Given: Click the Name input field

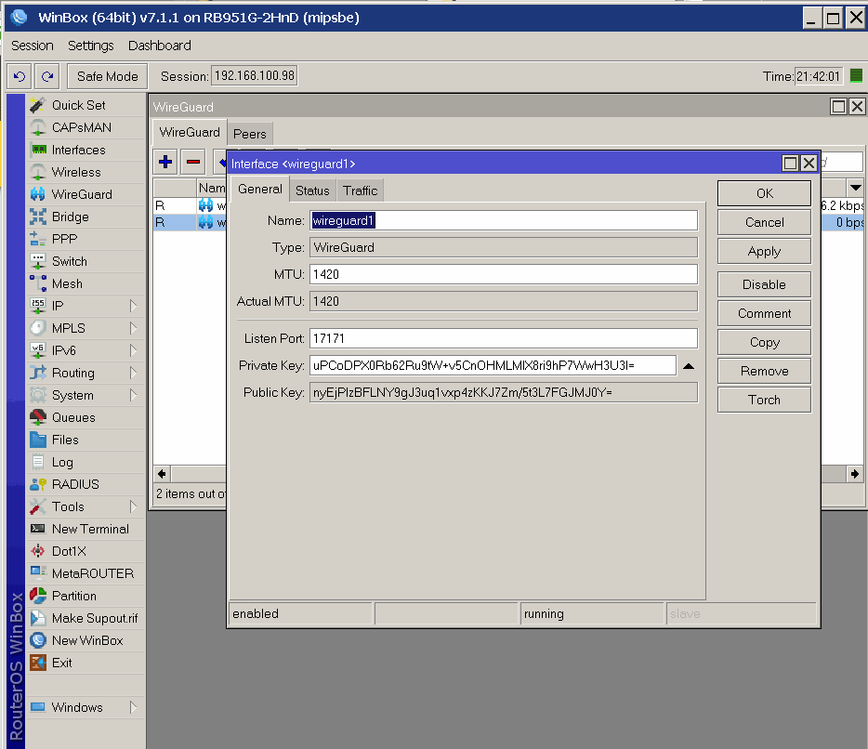Looking at the screenshot, I should coord(503,220).
